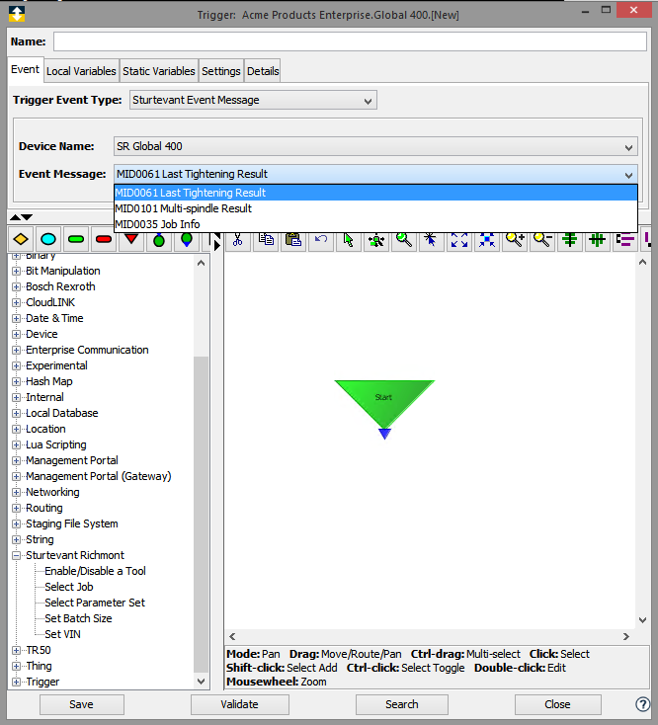The width and height of the screenshot is (658, 725).
Task: Expand the Bosch Rexroth tree node
Action: (x=16, y=286)
